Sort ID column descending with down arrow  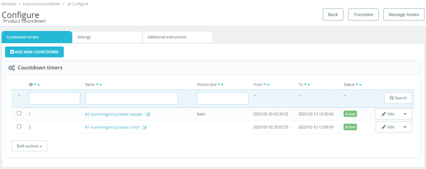click(x=35, y=85)
